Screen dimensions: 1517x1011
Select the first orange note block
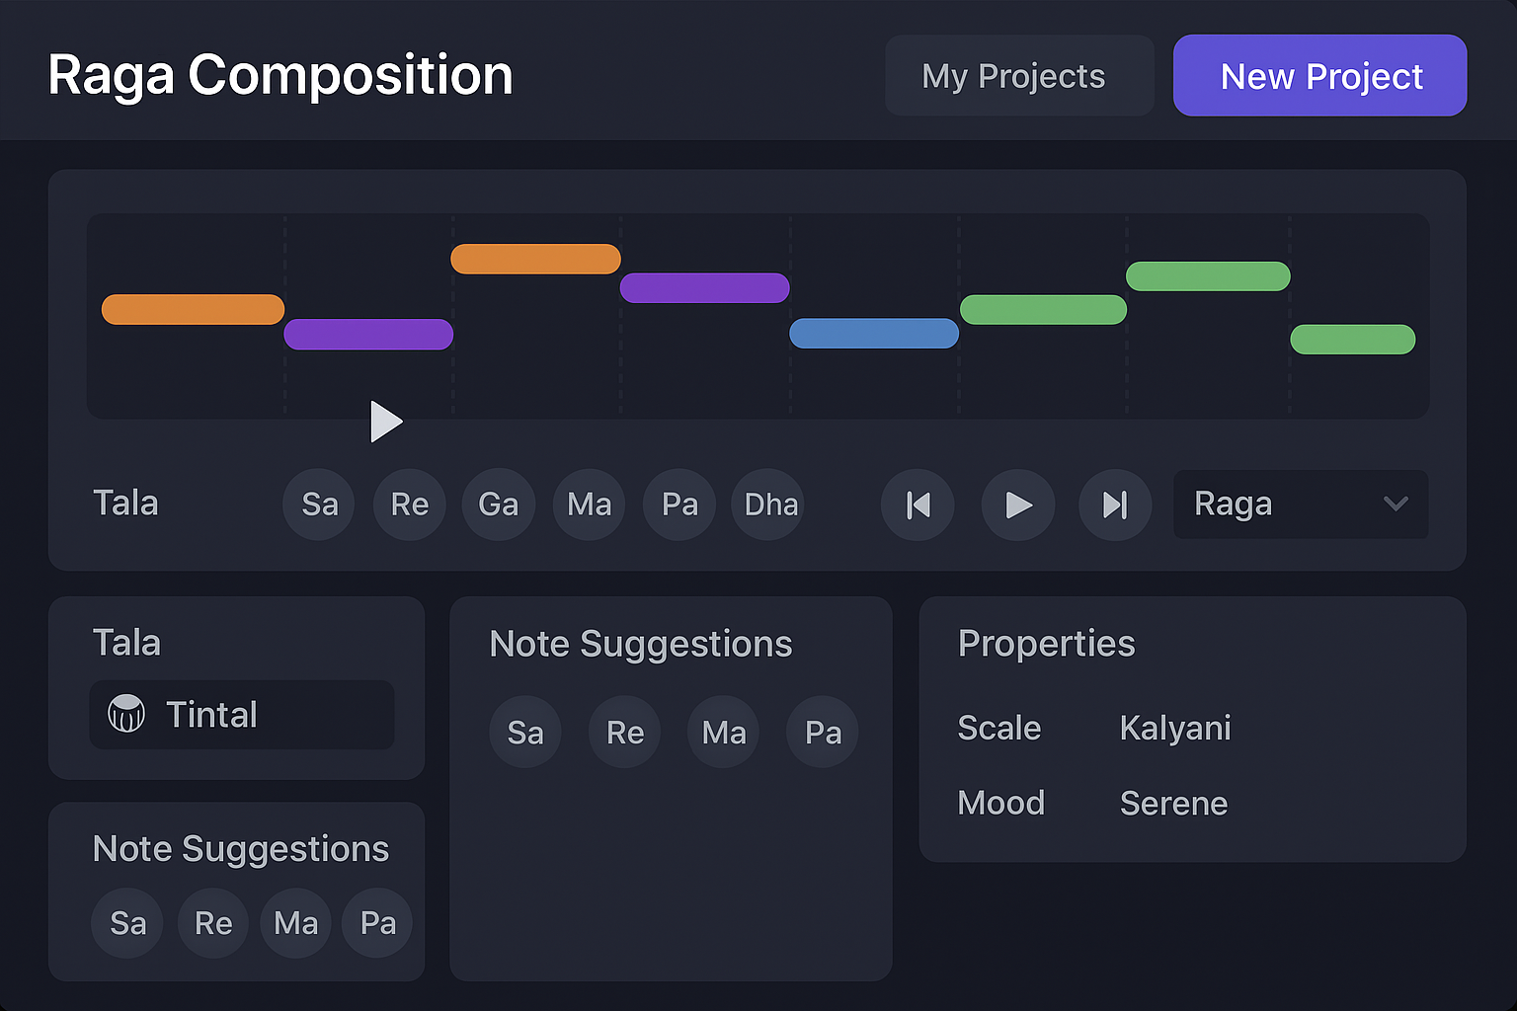193,309
